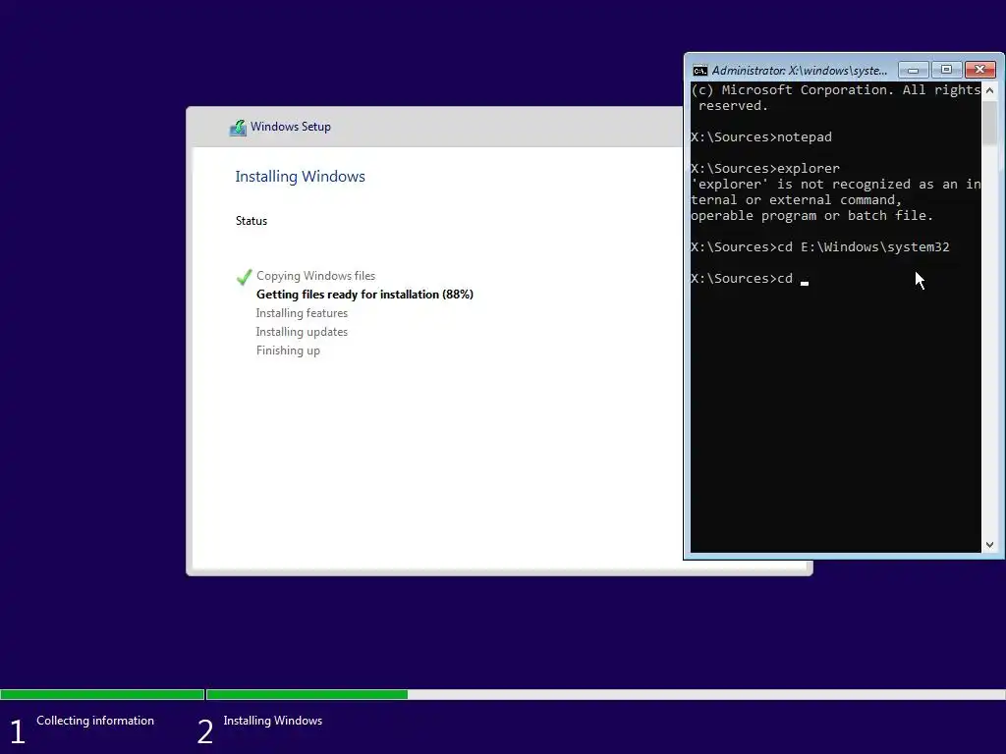Click the Command Prompt title bar icon
This screenshot has height=754, width=1006.
click(x=699, y=70)
